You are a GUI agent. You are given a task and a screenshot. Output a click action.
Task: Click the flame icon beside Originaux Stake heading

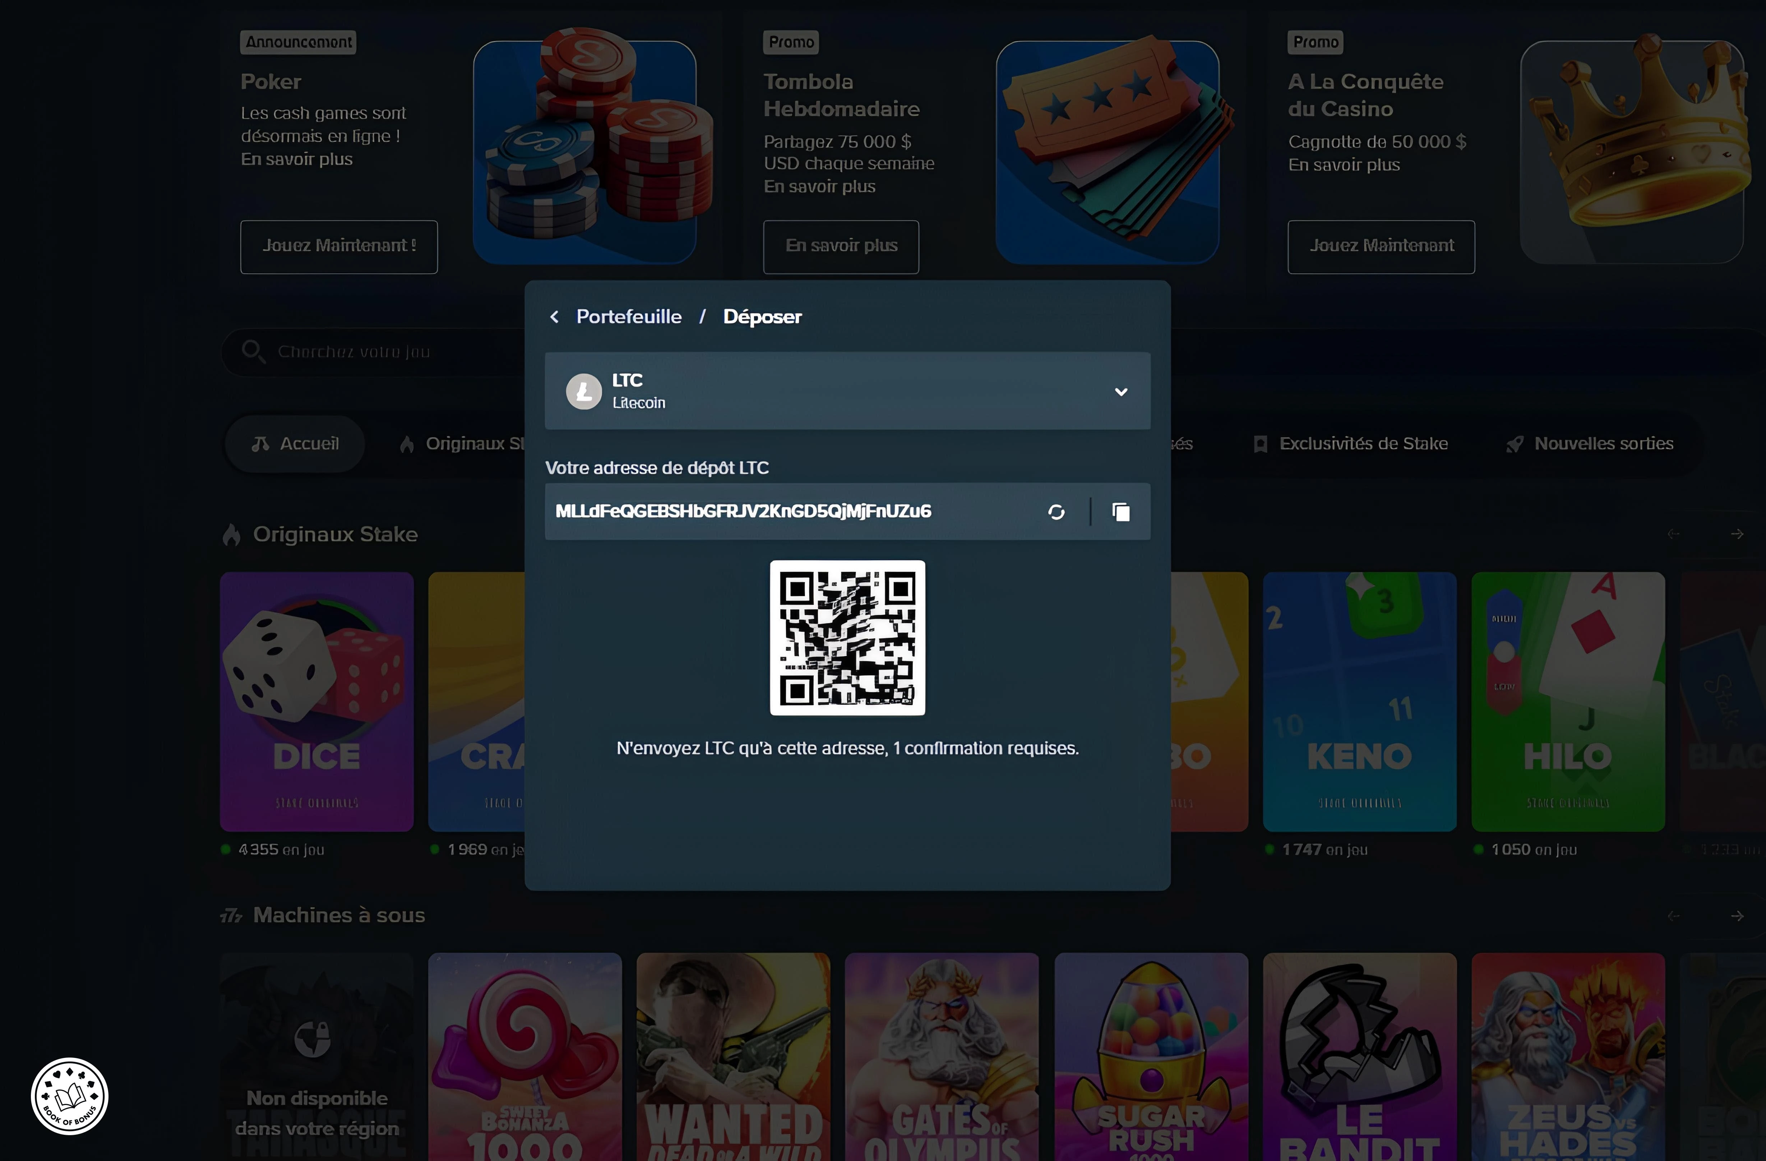pyautogui.click(x=231, y=535)
